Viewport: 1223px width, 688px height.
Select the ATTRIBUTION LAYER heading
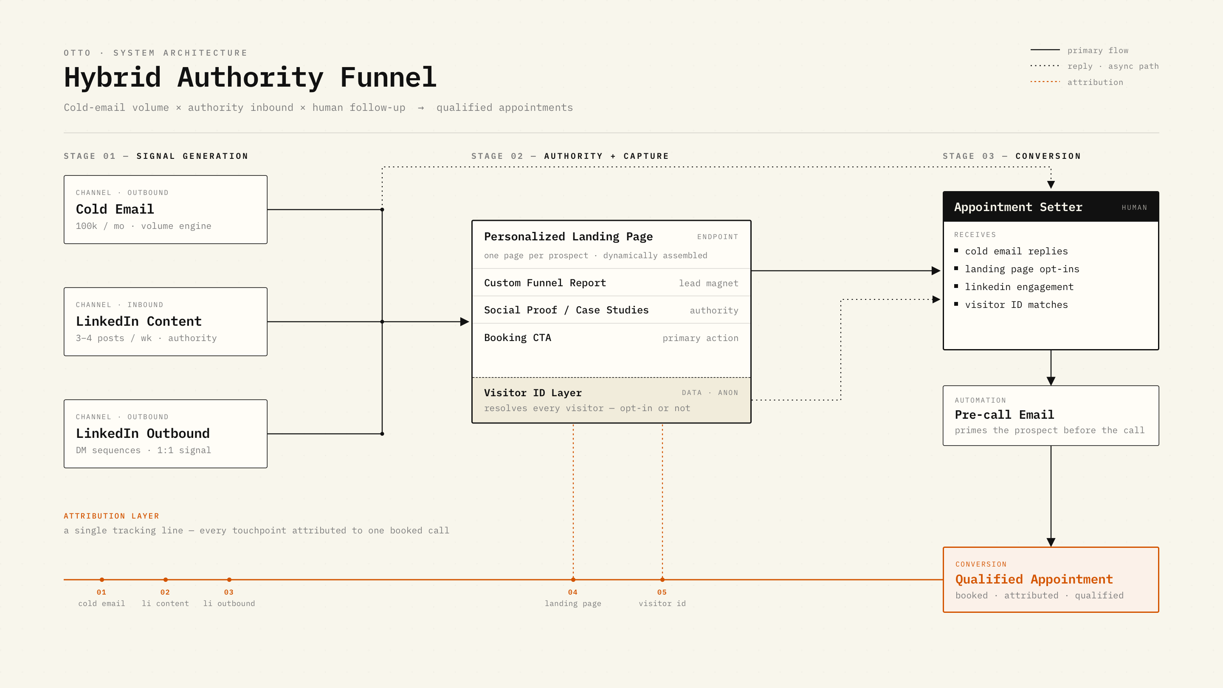[x=112, y=516]
